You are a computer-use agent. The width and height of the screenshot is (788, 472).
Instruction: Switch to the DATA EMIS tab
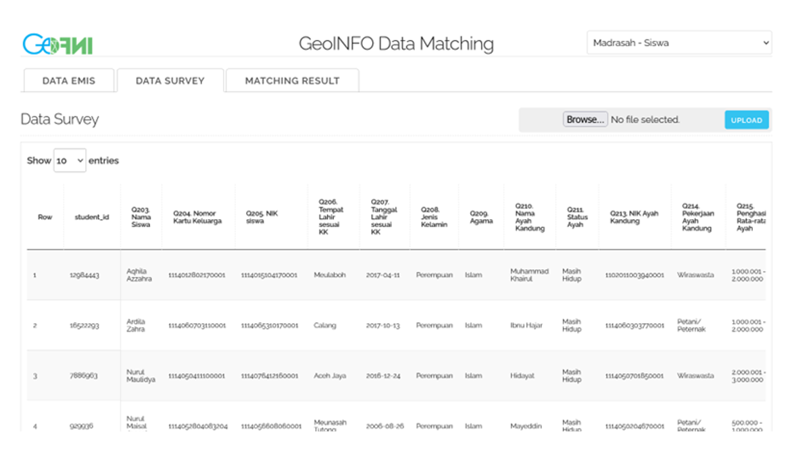tap(69, 80)
